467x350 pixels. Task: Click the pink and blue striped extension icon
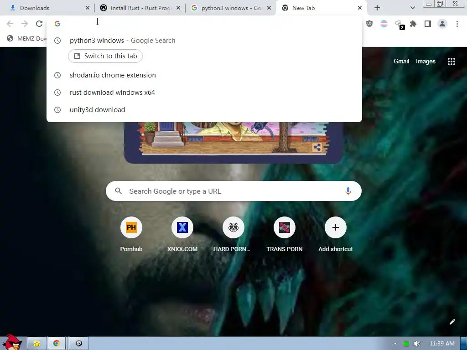pyautogui.click(x=384, y=24)
